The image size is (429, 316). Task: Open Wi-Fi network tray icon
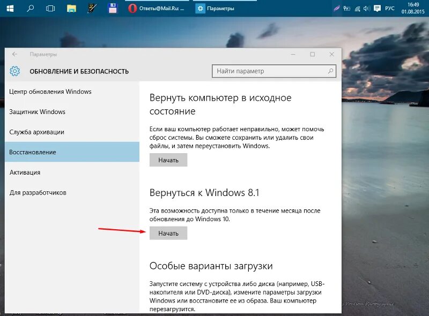pyautogui.click(x=357, y=9)
